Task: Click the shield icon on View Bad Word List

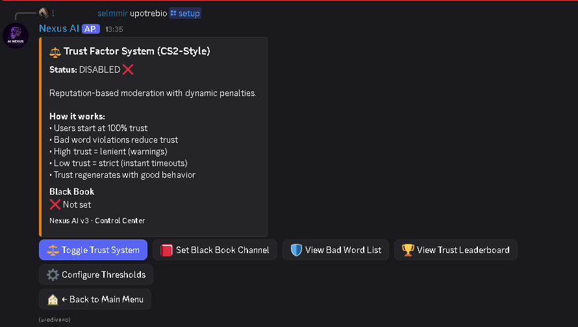Action: click(297, 250)
